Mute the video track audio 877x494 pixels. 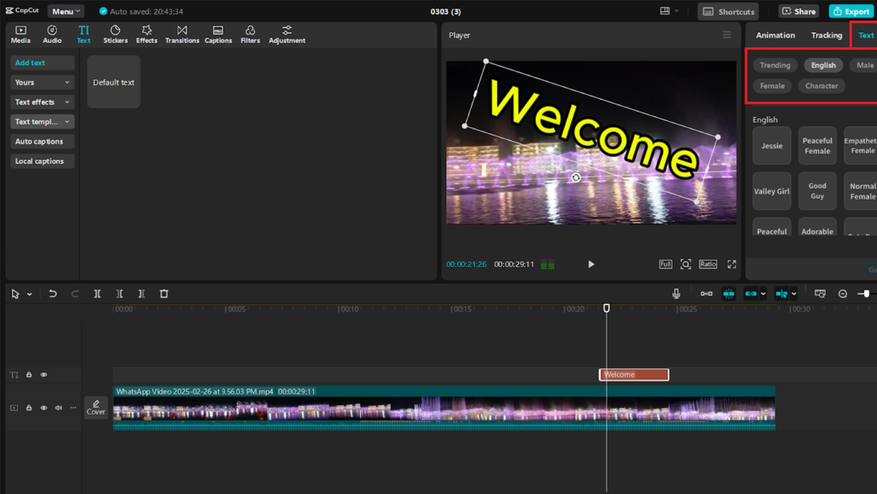tap(58, 408)
